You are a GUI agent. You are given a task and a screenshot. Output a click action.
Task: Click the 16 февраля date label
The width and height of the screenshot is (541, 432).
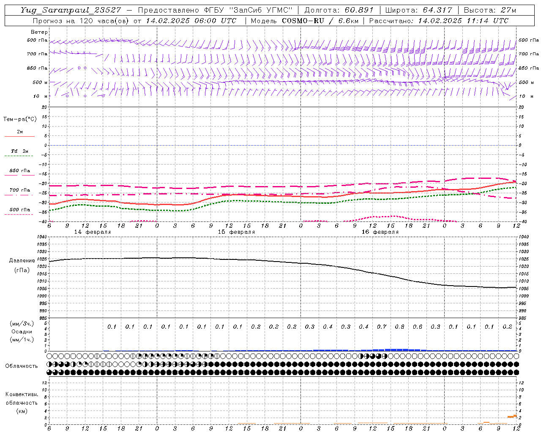click(380, 232)
